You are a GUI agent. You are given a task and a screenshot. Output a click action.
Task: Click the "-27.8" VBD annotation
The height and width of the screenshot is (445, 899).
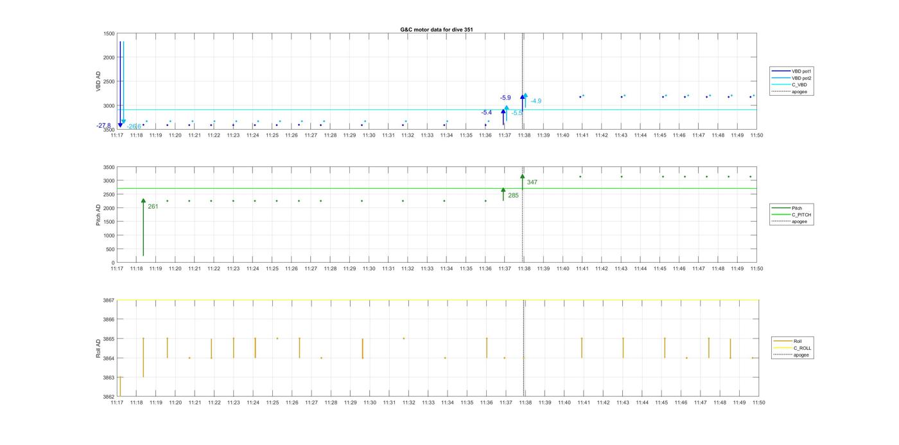tap(104, 126)
